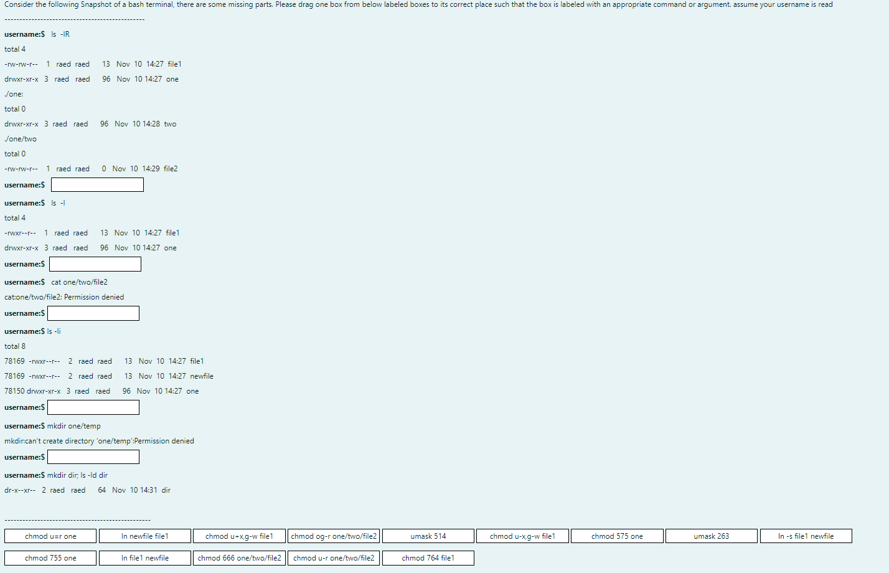
Task: Select the 'chmod 575 one' answer box
Action: coord(617,536)
